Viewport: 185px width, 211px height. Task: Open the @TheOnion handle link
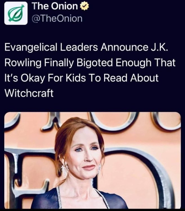57,19
